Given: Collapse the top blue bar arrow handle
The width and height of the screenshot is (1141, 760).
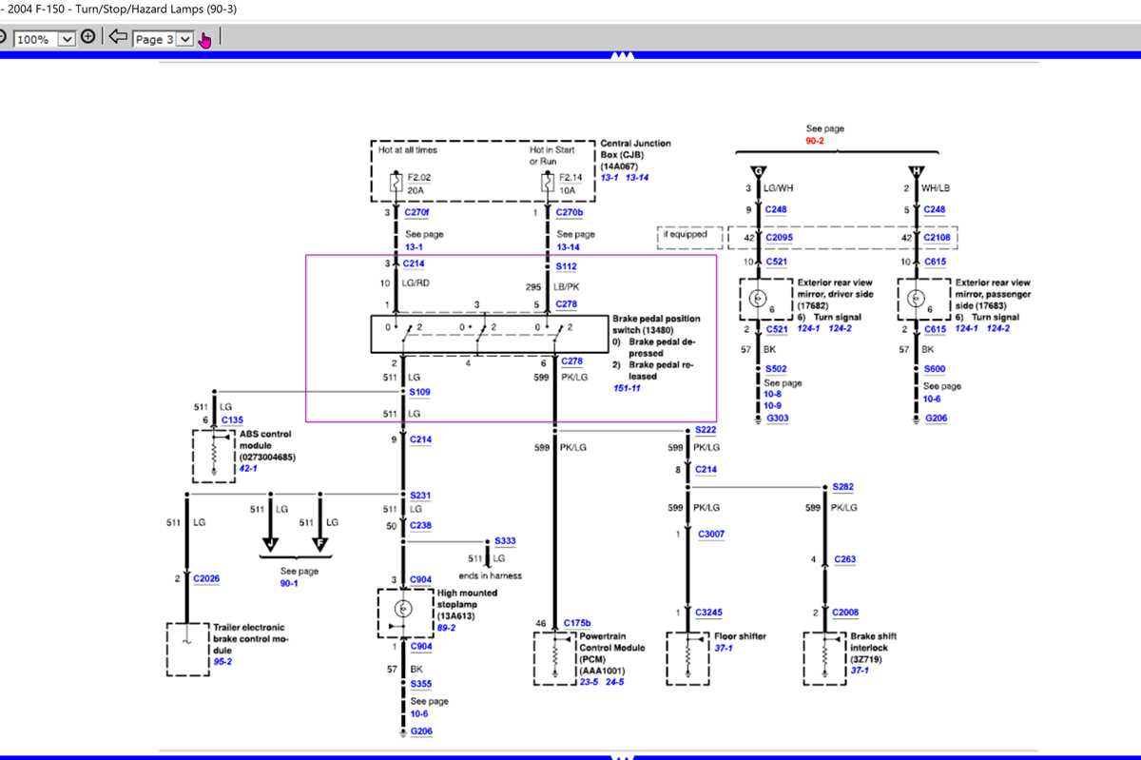Looking at the screenshot, I should coord(623,55).
